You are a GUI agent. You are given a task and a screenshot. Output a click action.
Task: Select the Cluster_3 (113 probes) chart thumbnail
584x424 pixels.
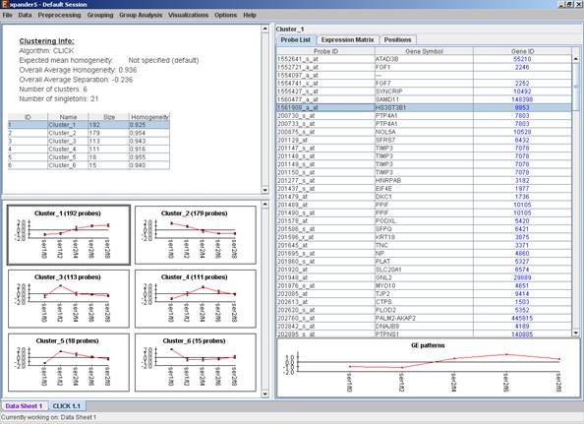tap(69, 299)
